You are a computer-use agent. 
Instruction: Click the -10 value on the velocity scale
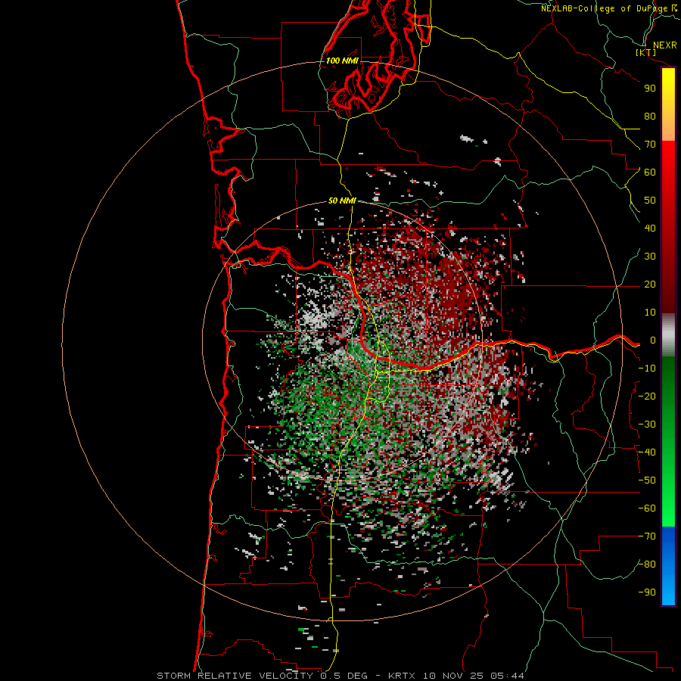pos(647,368)
